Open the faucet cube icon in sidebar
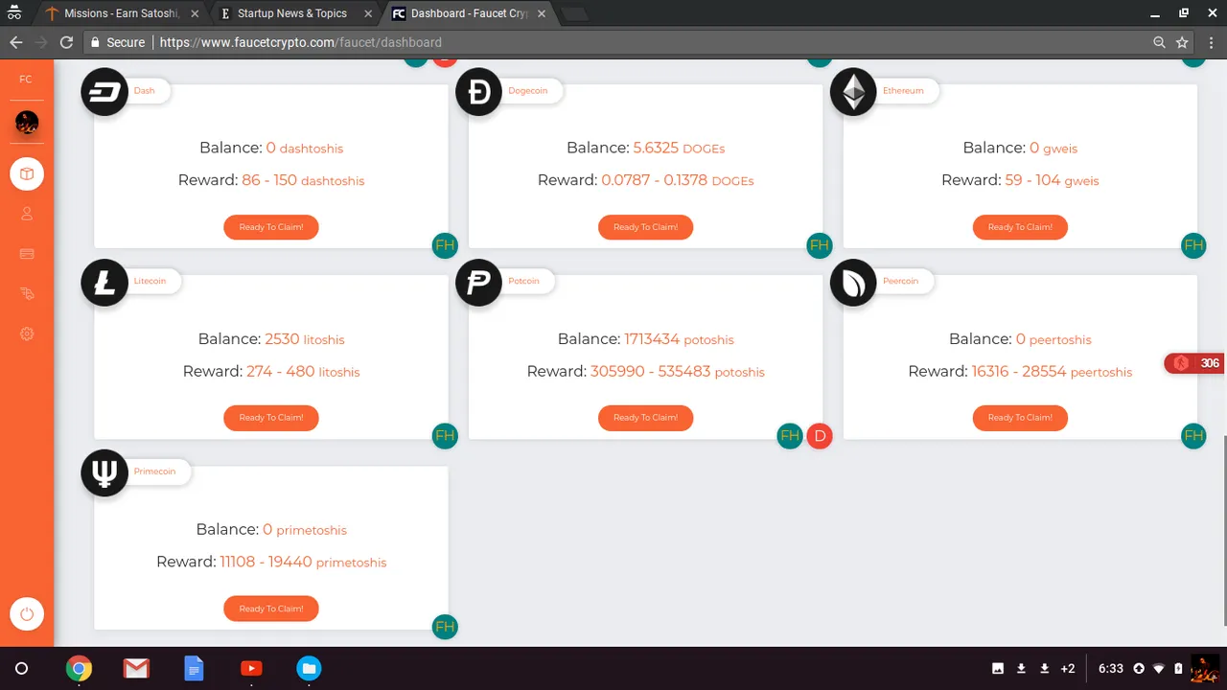1227x690 pixels. click(x=27, y=173)
